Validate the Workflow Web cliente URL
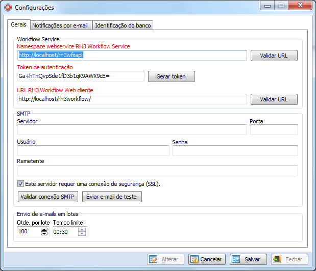 click(x=274, y=99)
